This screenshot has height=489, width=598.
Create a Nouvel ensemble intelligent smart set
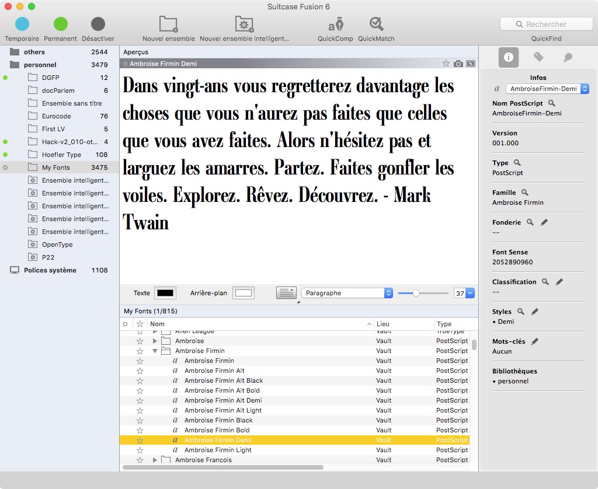[245, 24]
